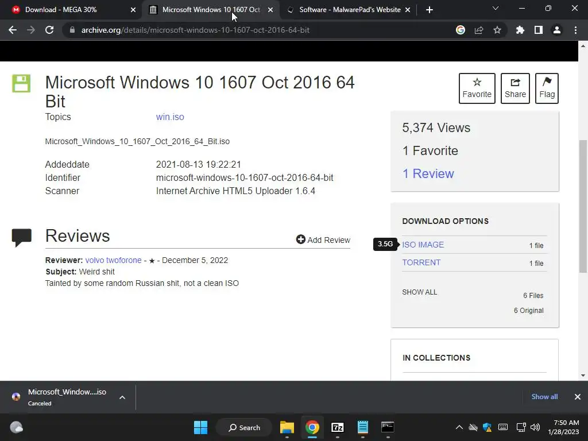Viewport: 588px width, 441px height.
Task: Close the Microsoft Windows 10 1607 tab
Action: (270, 10)
